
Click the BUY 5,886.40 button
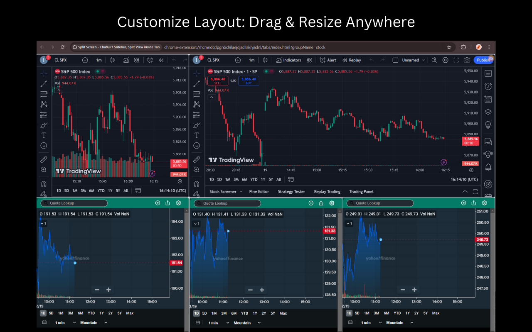249,81
